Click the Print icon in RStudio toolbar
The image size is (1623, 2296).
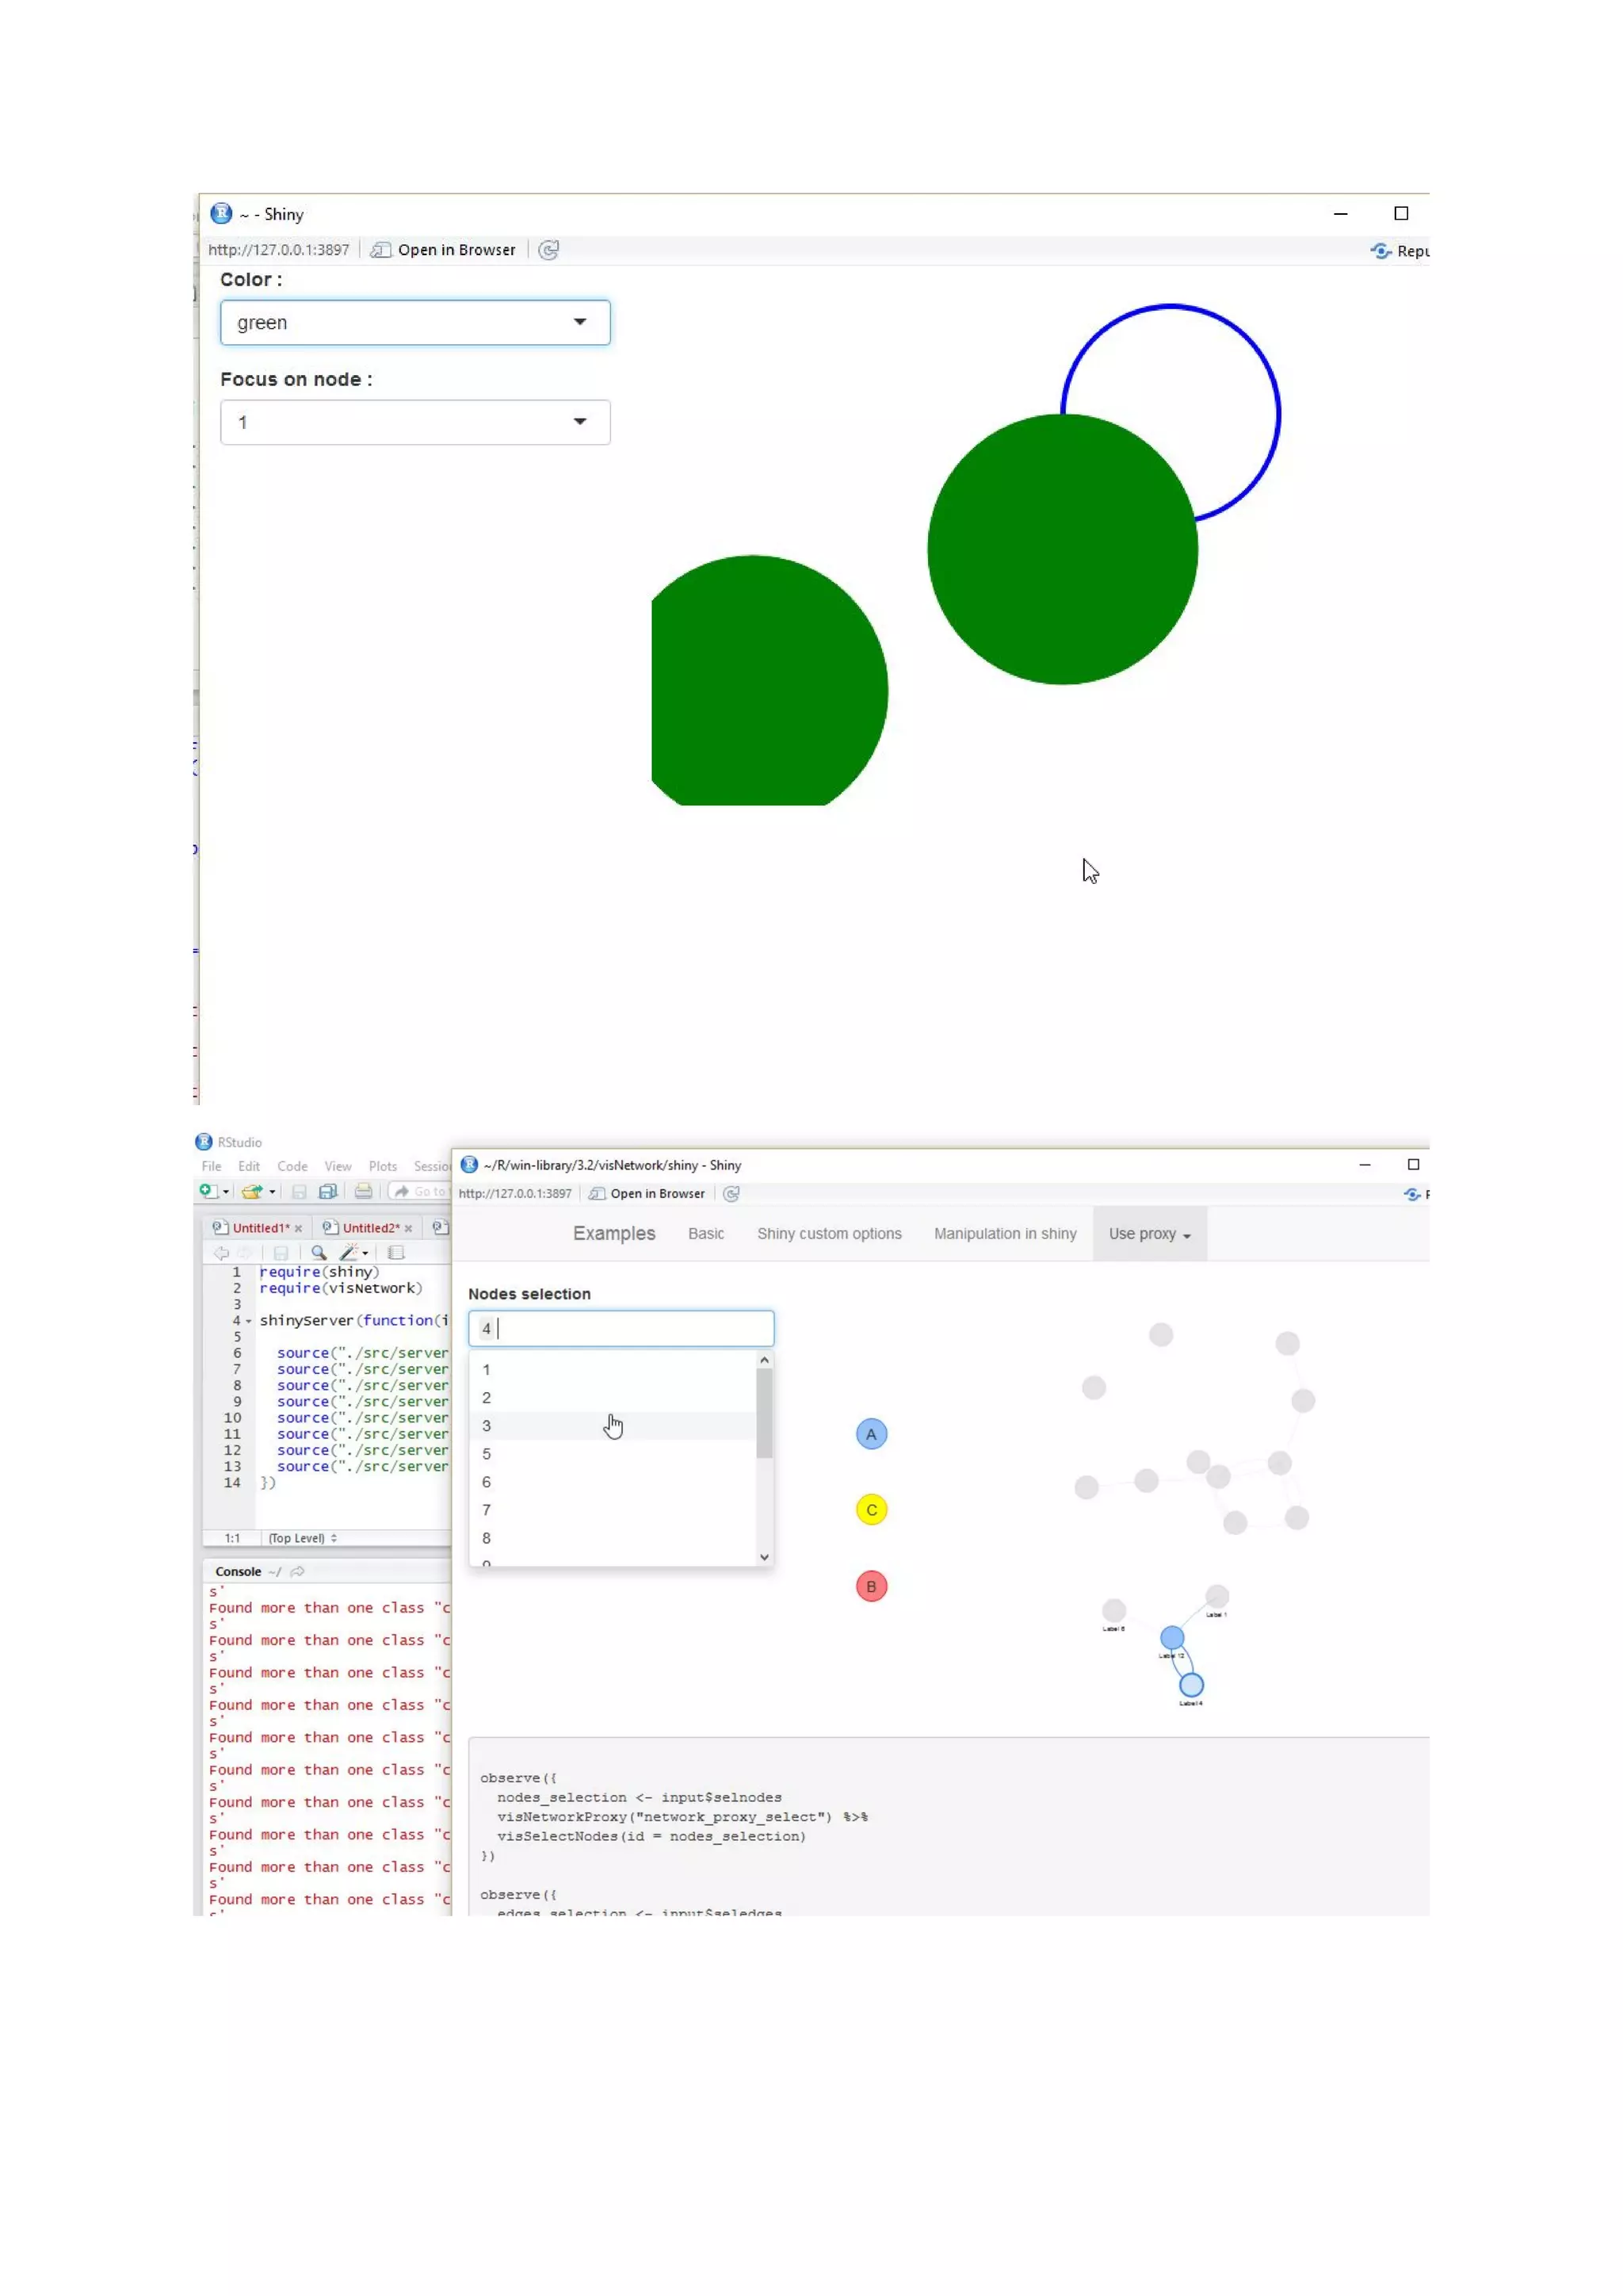click(364, 1191)
